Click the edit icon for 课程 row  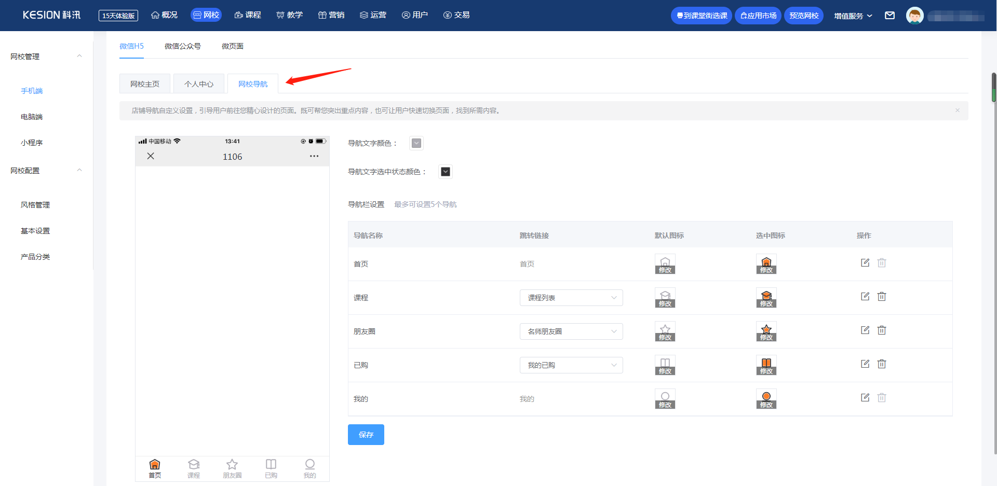tap(865, 297)
